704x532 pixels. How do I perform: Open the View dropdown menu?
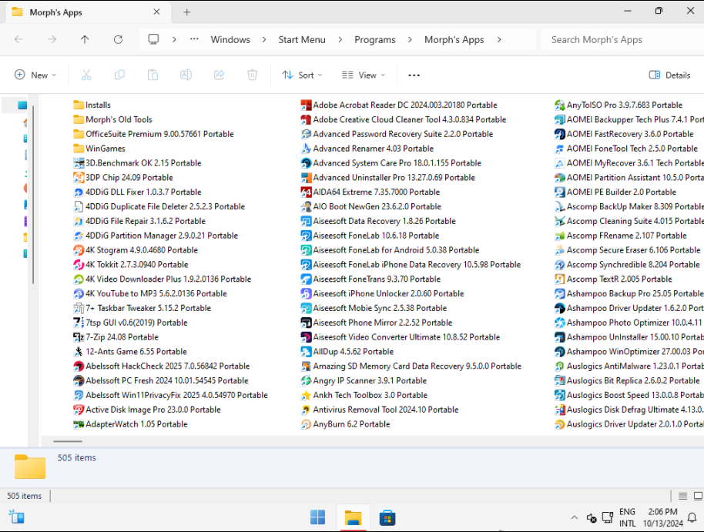click(x=364, y=75)
